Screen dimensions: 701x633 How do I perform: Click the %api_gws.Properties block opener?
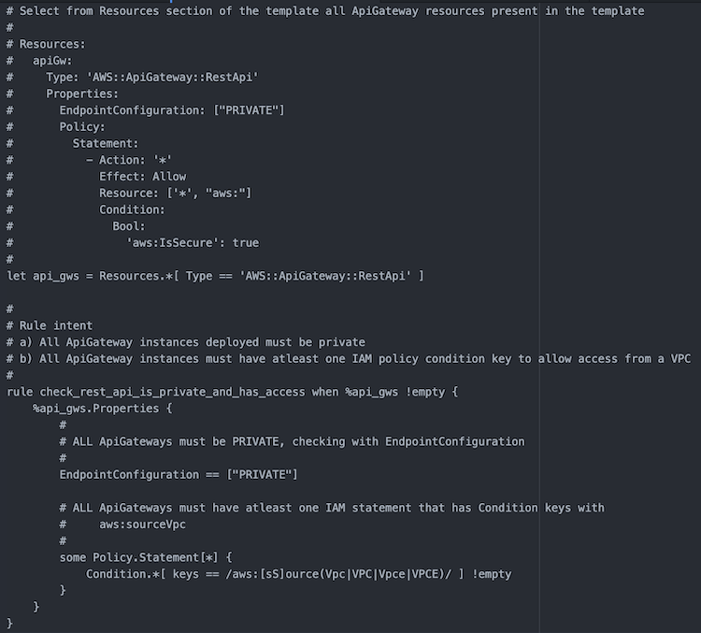[103, 409]
